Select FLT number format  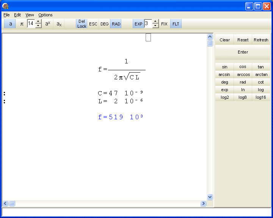[176, 24]
